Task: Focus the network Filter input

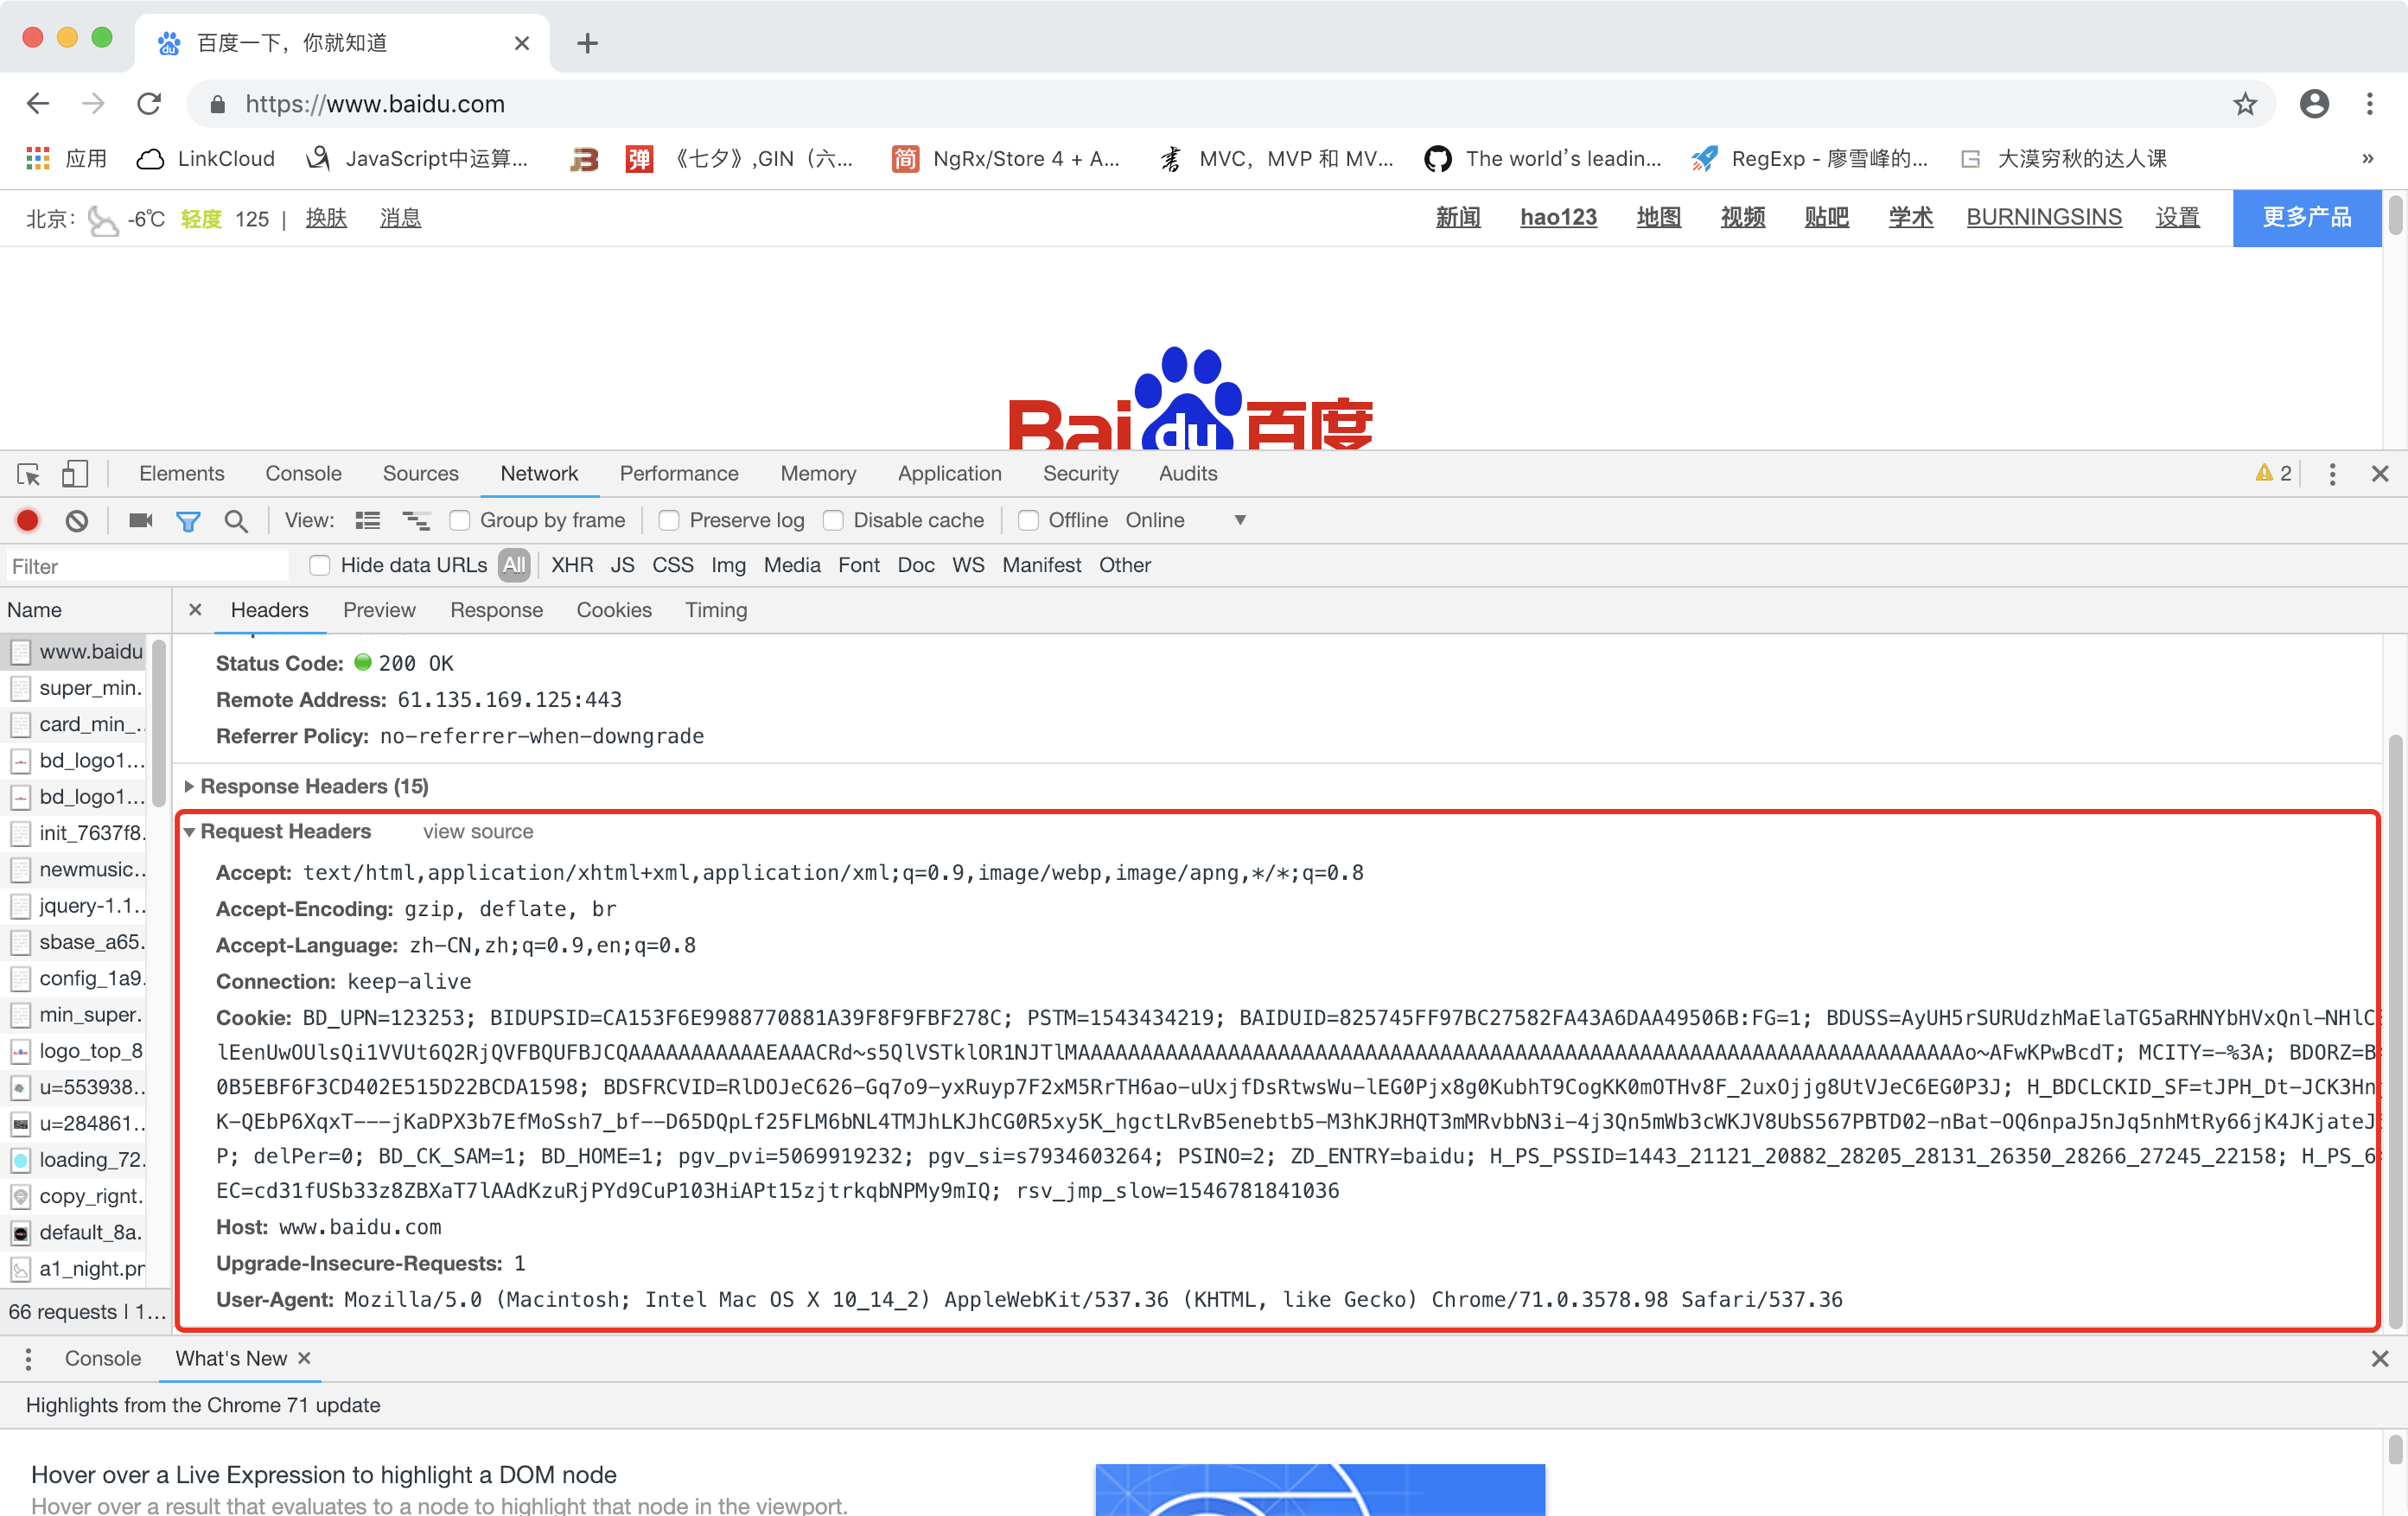Action: click(146, 566)
